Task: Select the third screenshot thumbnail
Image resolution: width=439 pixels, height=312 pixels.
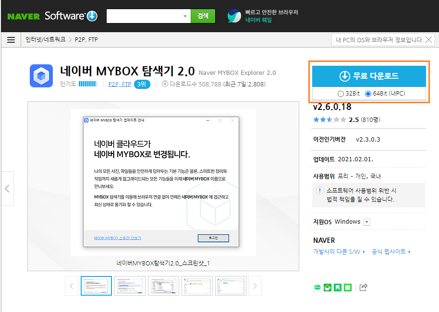Action: (163, 286)
